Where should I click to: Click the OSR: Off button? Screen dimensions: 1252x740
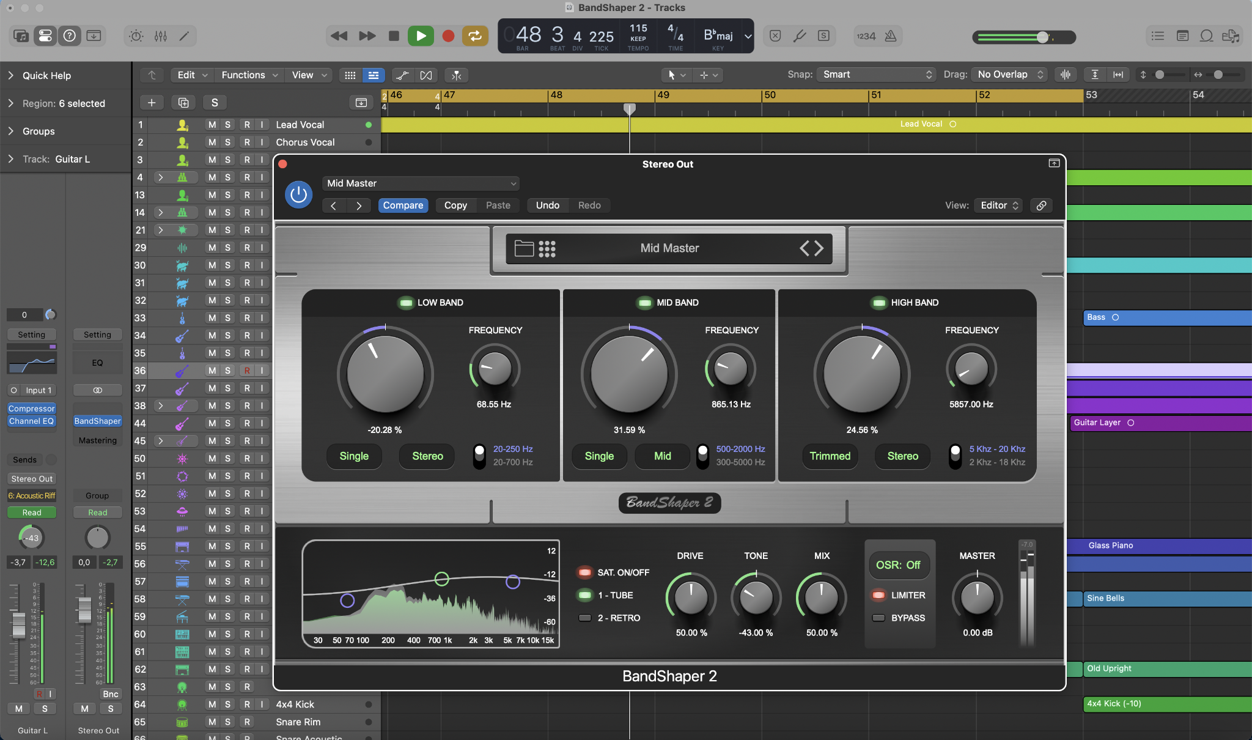coord(898,565)
